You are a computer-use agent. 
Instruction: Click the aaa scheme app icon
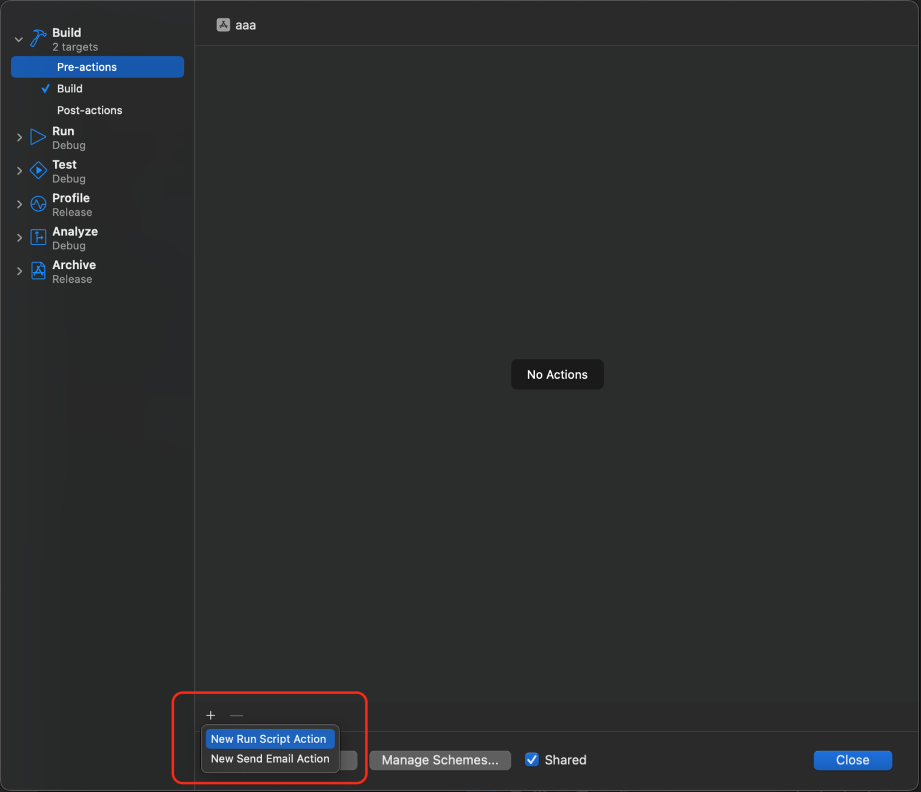223,25
